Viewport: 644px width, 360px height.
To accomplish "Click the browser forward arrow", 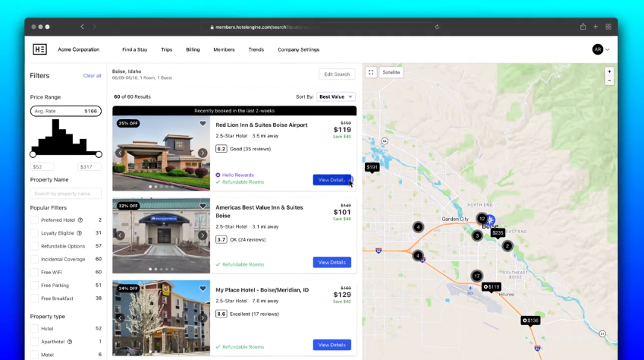I will [x=95, y=27].
